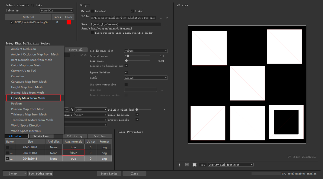The image size is (323, 179).
Task: Click Pull to top button
Action: pyautogui.click(x=74, y=136)
